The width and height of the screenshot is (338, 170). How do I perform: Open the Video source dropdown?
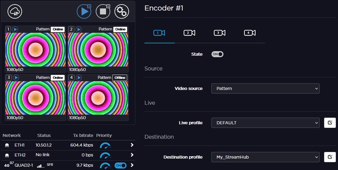pos(265,88)
